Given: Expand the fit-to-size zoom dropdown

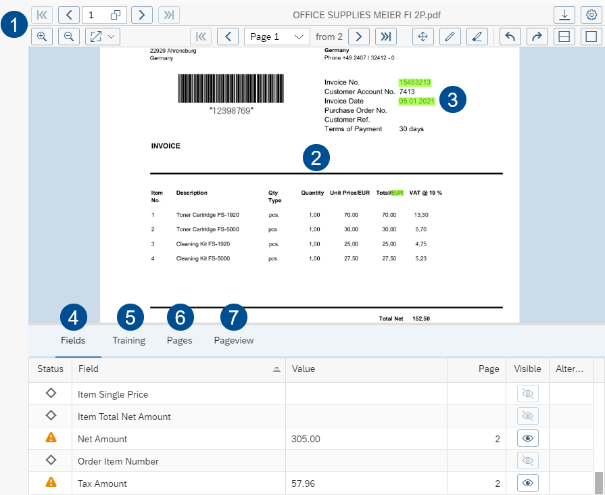Looking at the screenshot, I should (x=103, y=37).
